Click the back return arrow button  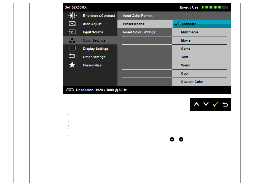point(225,104)
